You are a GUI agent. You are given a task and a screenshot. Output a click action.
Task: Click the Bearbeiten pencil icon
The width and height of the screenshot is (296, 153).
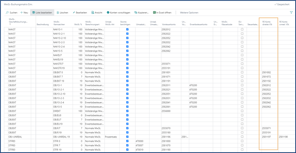[x=74, y=13]
